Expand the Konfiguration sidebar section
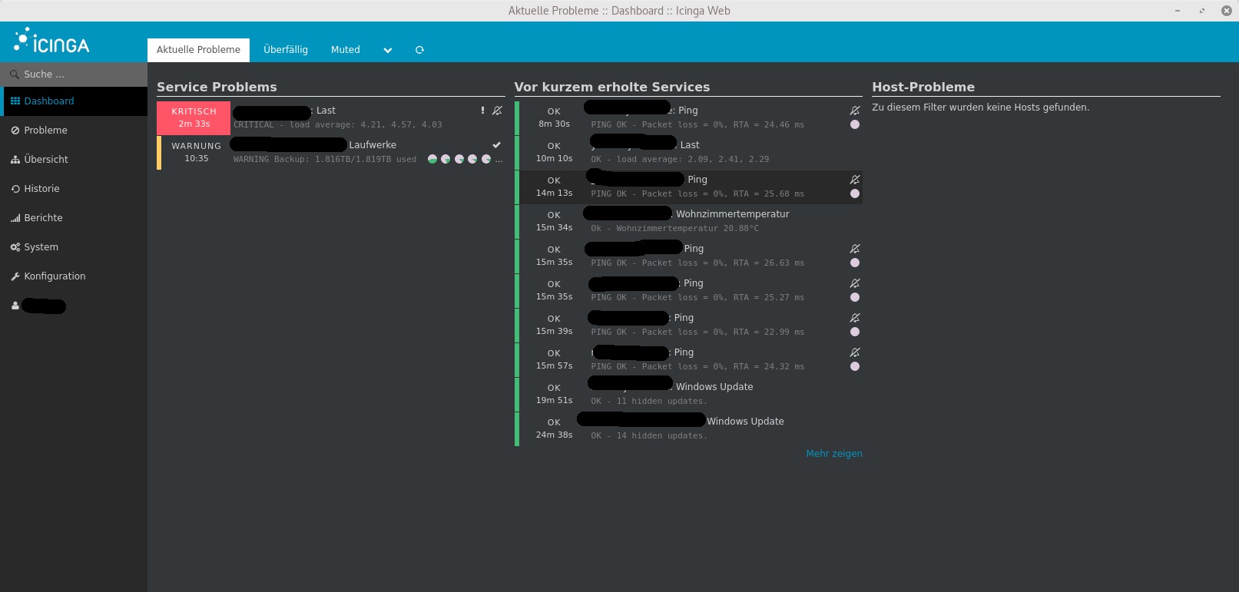This screenshot has width=1239, height=592. coord(54,276)
